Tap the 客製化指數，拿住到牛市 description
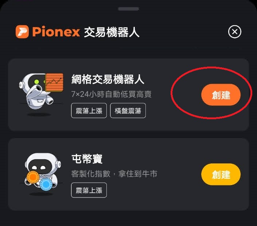The width and height of the screenshot is (257, 226). click(x=114, y=174)
